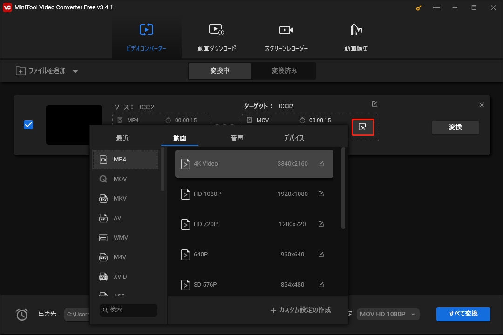Click the source MP4 format label
The height and width of the screenshot is (335, 503).
pos(133,120)
